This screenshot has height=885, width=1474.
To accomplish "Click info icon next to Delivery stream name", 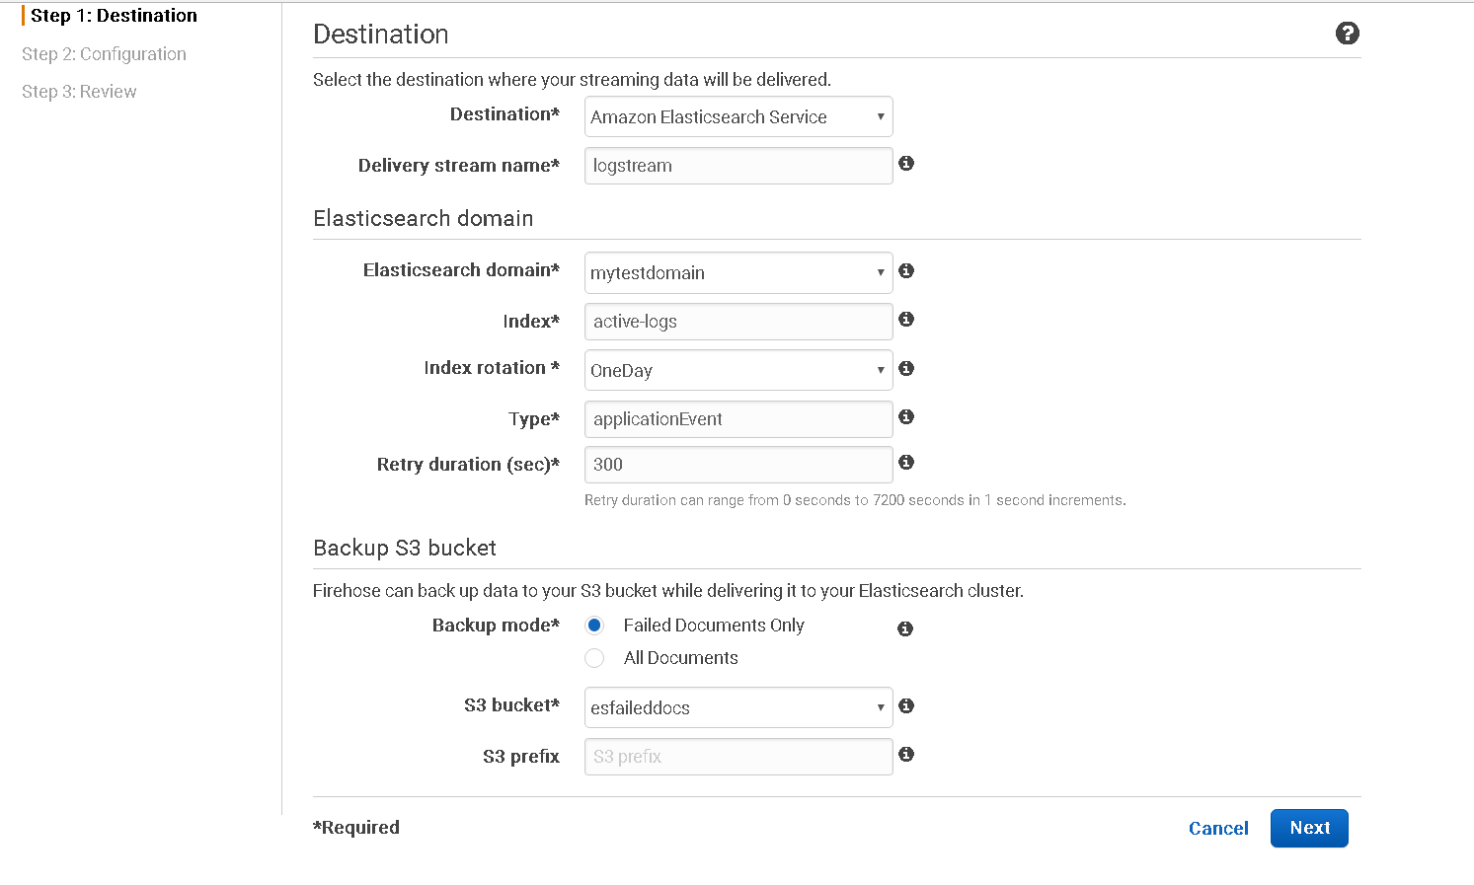I will tap(906, 164).
